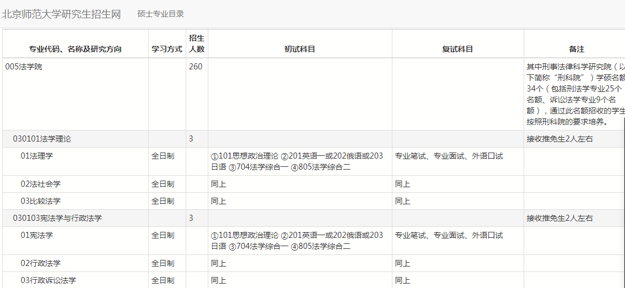Click the 01宪法学 research direction
This screenshot has width=625, height=288.
click(x=37, y=235)
